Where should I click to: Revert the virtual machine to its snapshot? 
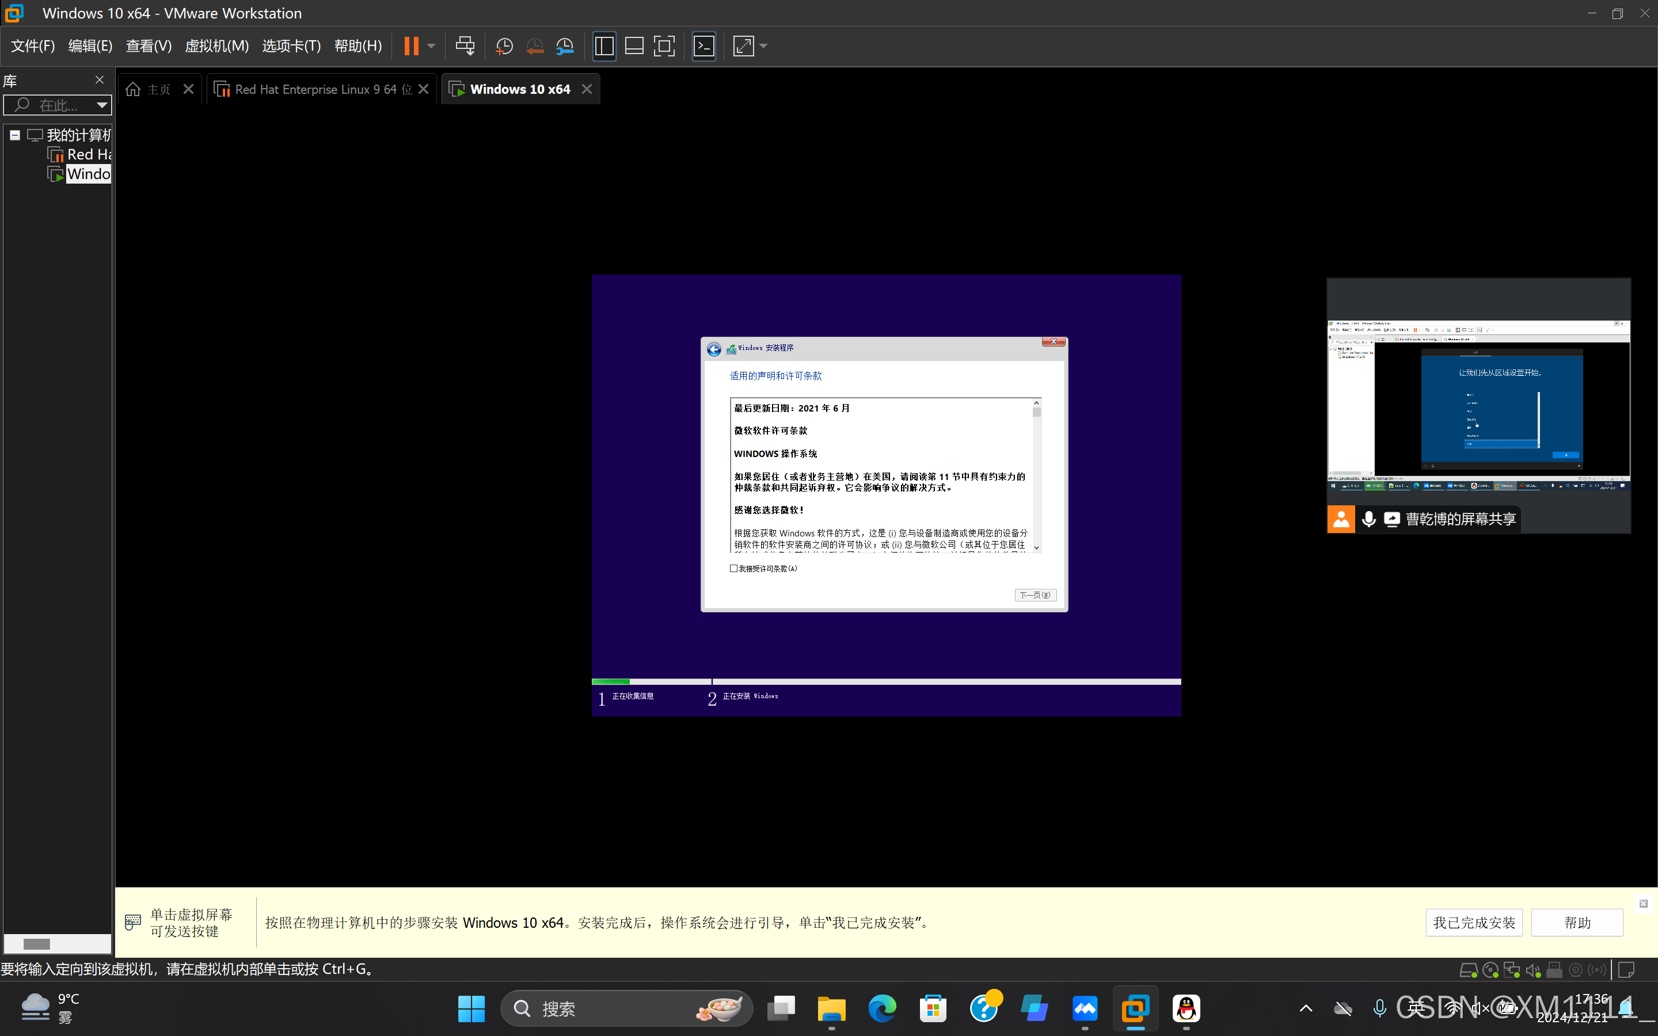[x=534, y=46]
